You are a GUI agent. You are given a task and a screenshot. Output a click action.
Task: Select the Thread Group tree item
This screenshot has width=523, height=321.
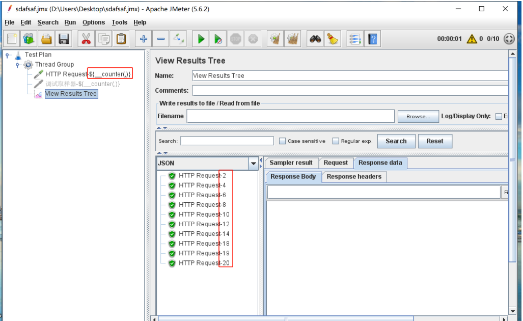[54, 64]
